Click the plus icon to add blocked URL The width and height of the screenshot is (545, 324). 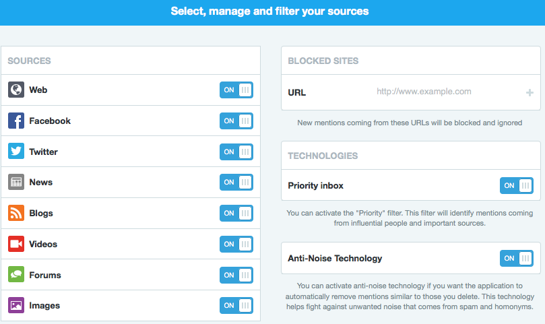(x=530, y=92)
